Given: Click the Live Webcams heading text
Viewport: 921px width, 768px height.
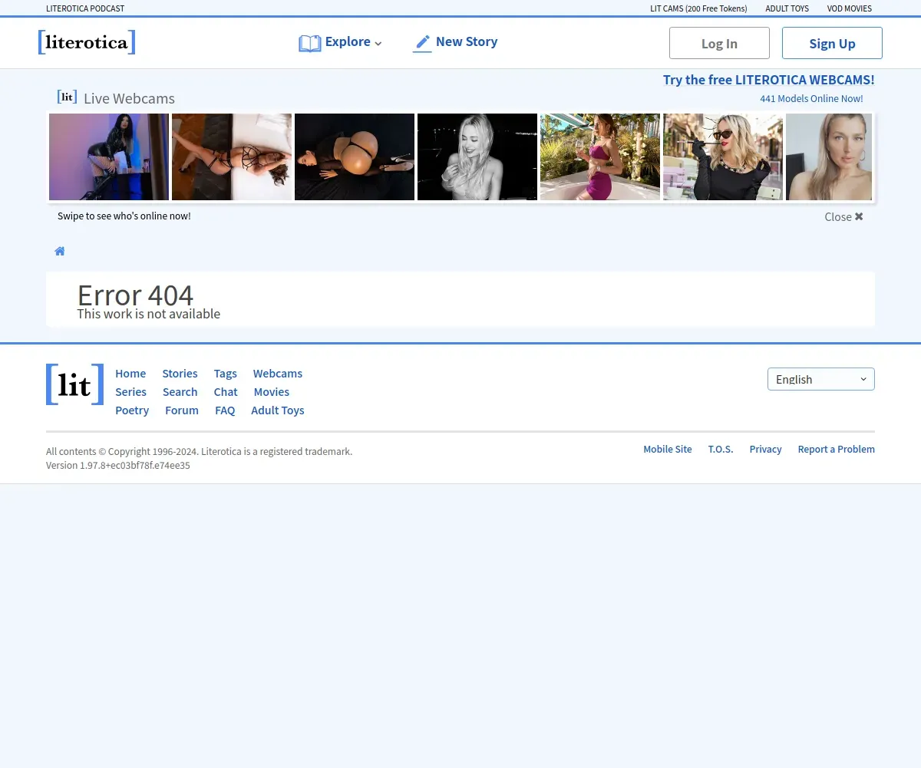Looking at the screenshot, I should (129, 98).
